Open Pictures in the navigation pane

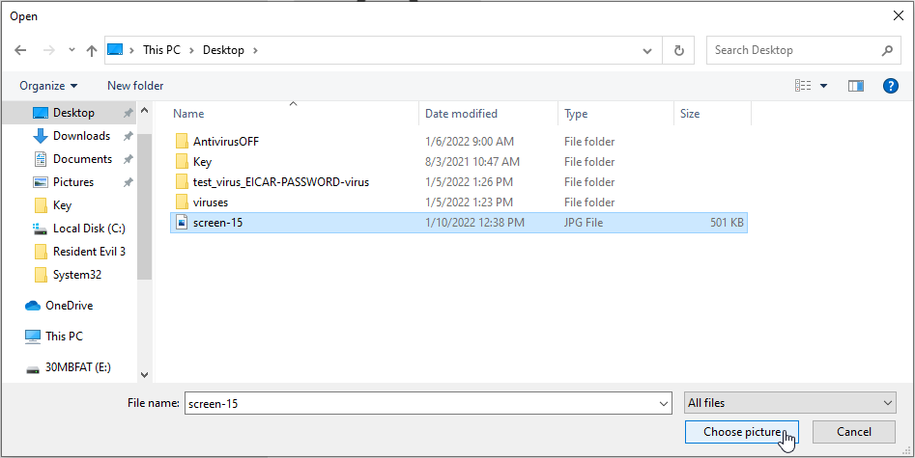73,182
